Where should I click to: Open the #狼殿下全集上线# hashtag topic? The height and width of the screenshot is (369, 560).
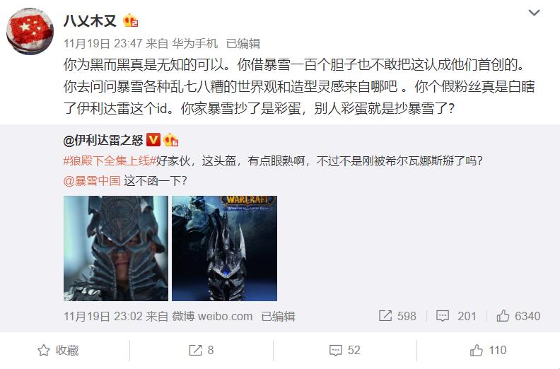point(110,160)
